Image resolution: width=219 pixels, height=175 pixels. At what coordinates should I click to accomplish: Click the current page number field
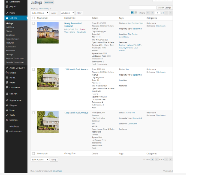(157, 13)
